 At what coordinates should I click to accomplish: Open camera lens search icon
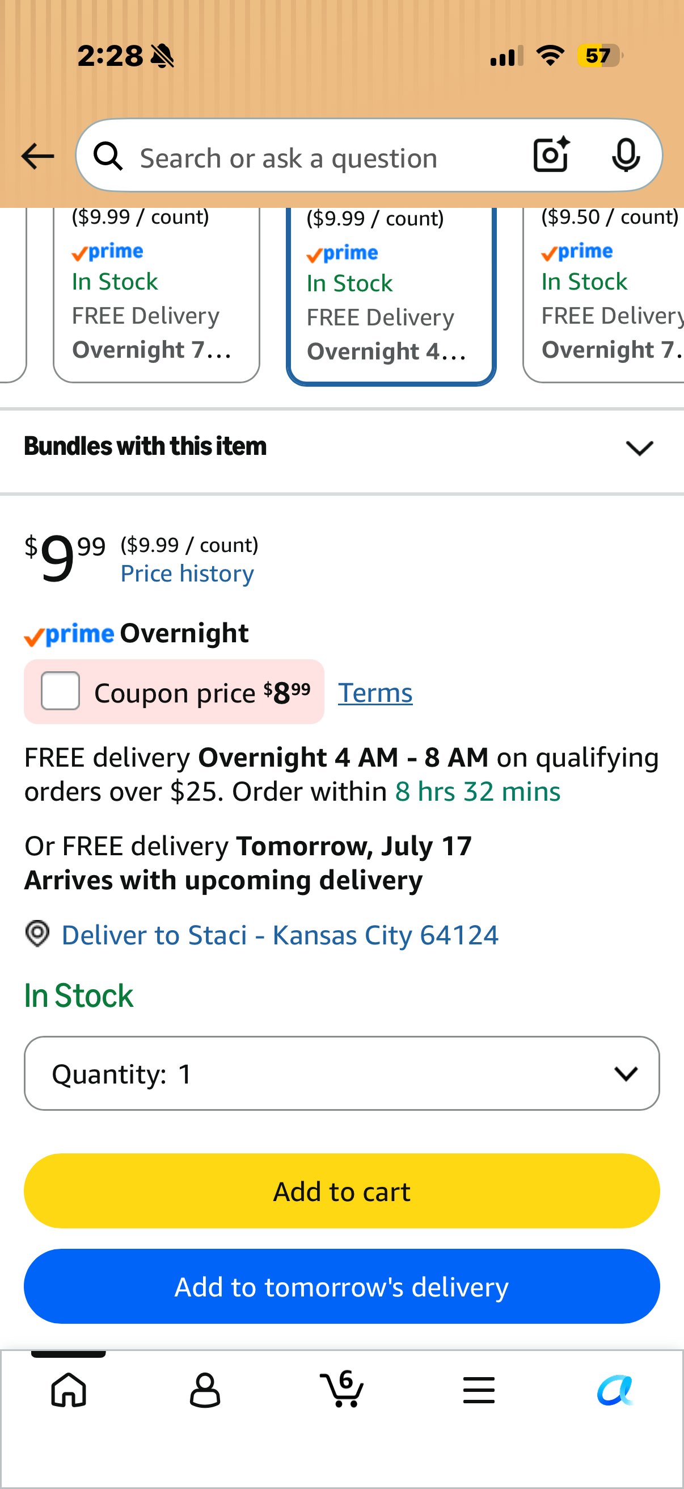click(x=551, y=155)
